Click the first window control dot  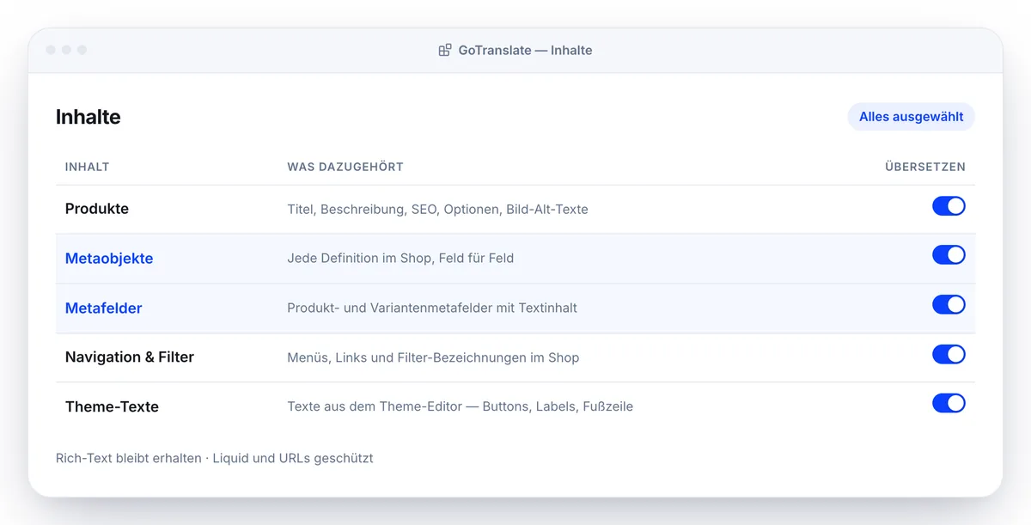pyautogui.click(x=51, y=50)
